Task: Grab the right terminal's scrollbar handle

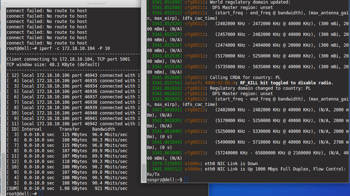Action: coord(144,173)
